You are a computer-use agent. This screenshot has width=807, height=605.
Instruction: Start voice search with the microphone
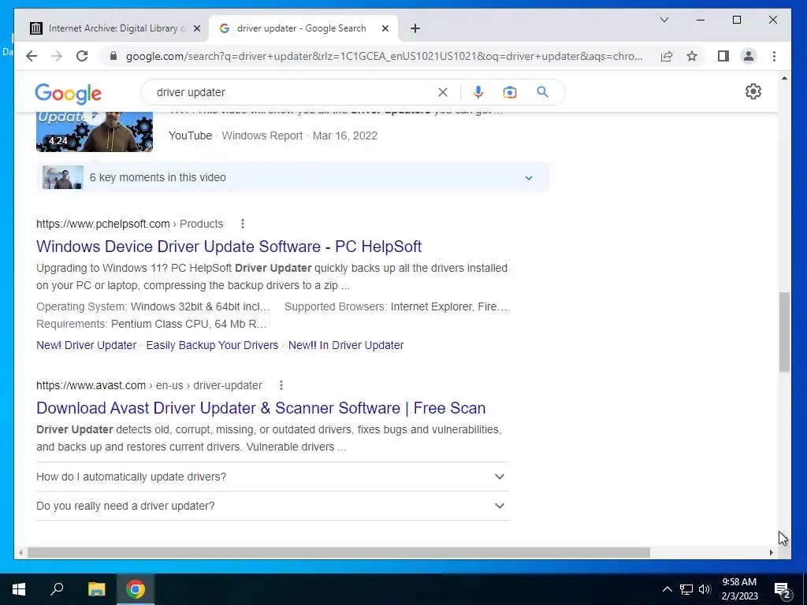(x=478, y=92)
